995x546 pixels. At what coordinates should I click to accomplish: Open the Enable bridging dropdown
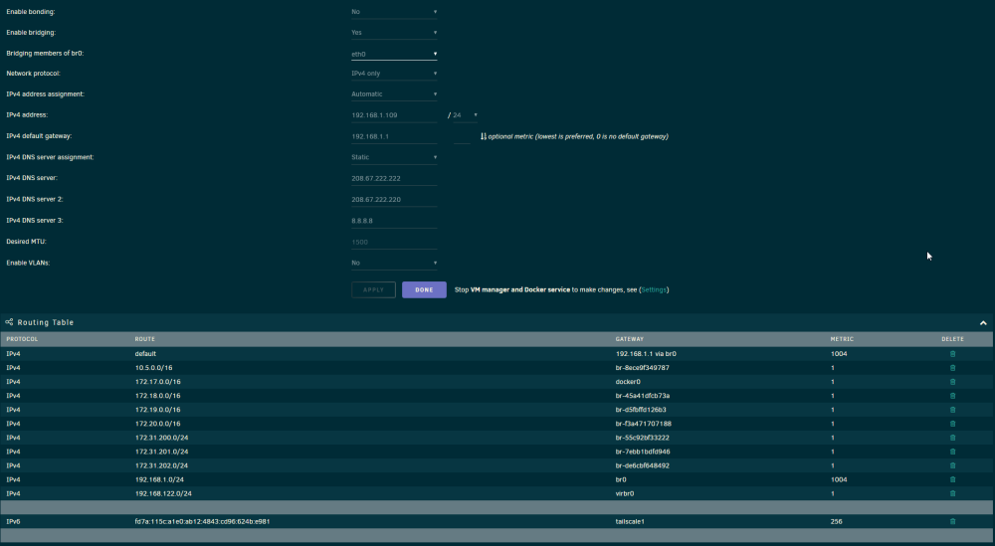click(394, 33)
